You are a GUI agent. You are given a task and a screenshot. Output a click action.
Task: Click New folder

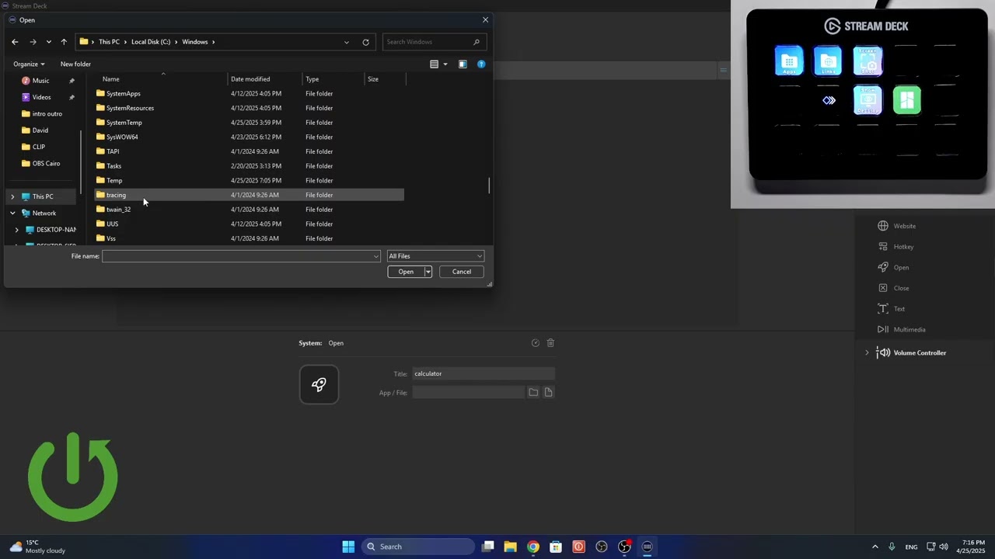click(75, 64)
